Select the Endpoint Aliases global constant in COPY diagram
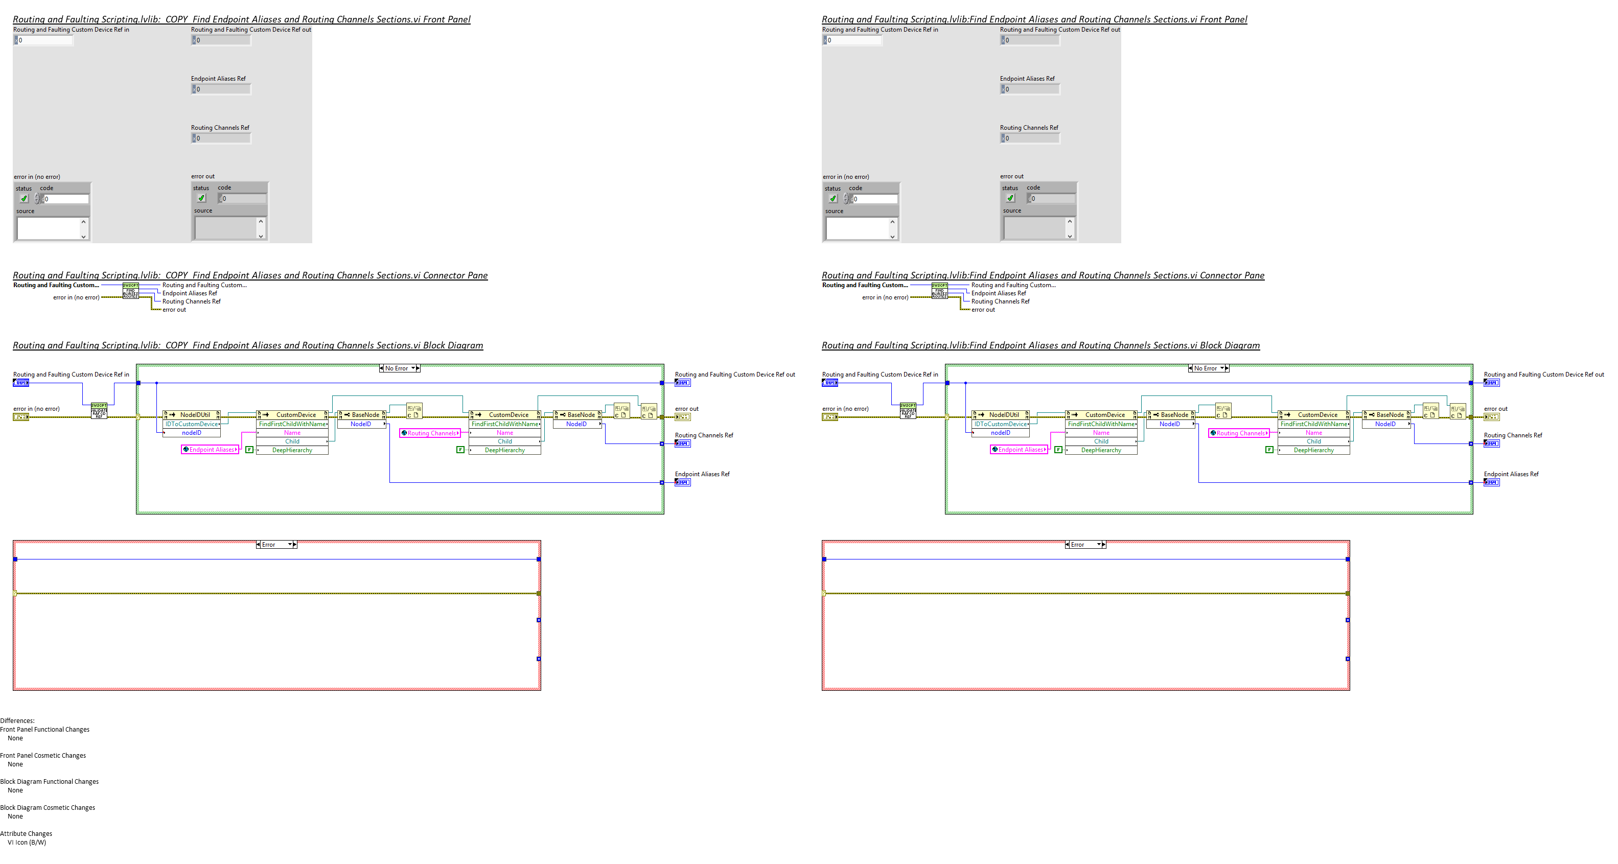Image resolution: width=1618 pixels, height=864 pixels. [x=211, y=450]
